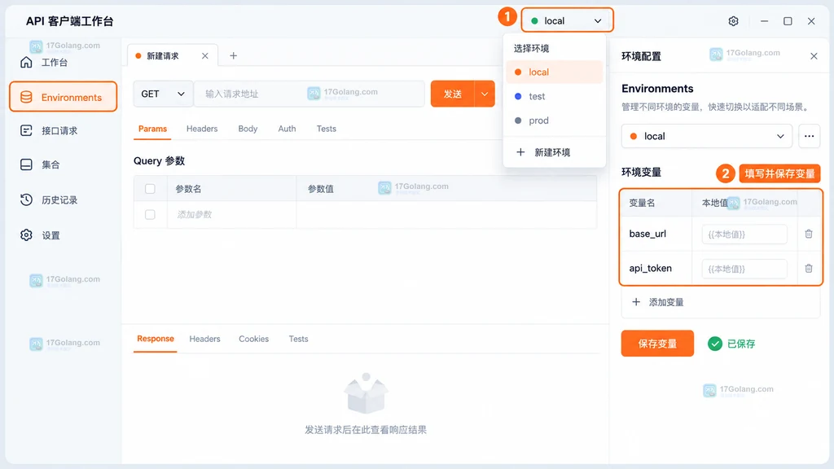Tick the 添加参数 row checkbox
The height and width of the screenshot is (469, 834).
(150, 214)
